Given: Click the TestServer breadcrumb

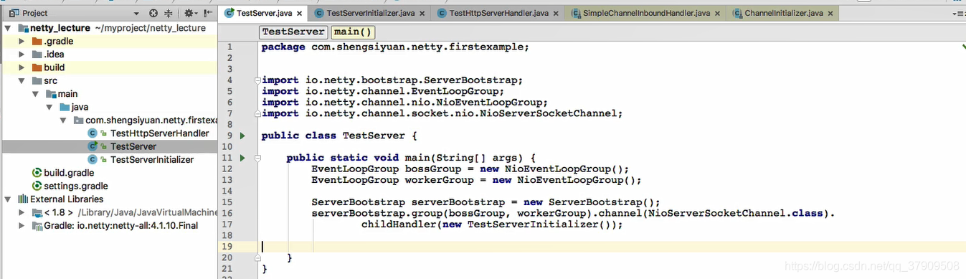Looking at the screenshot, I should pyautogui.click(x=293, y=32).
